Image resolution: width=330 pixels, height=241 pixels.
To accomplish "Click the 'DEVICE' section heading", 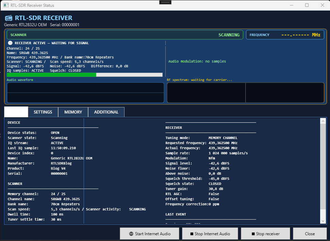I will click(14, 123).
